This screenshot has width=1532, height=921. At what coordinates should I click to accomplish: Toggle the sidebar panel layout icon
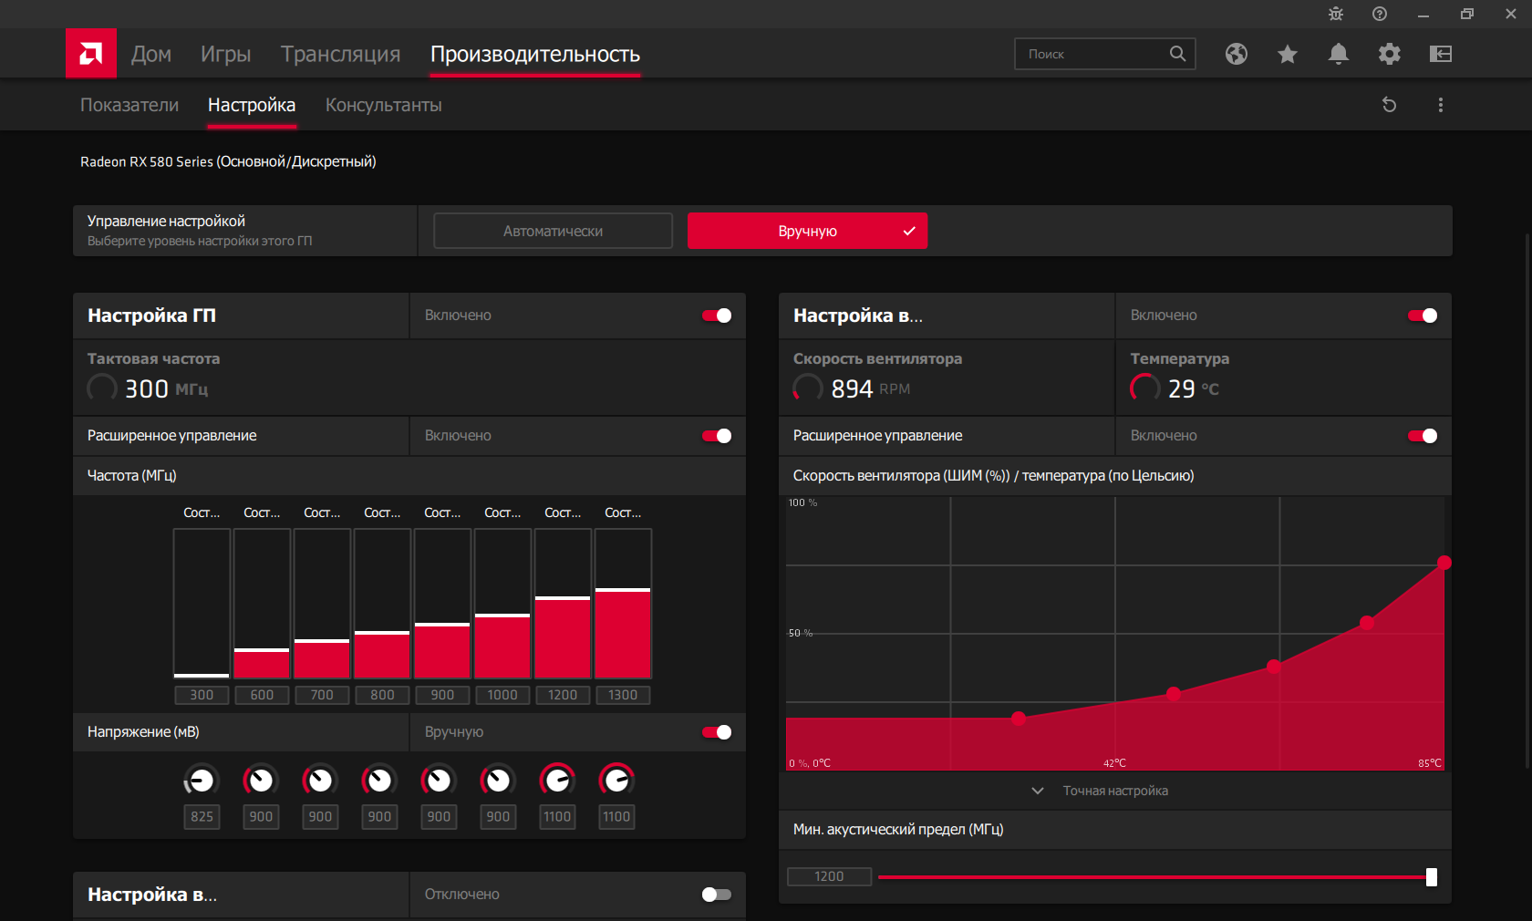pos(1440,54)
